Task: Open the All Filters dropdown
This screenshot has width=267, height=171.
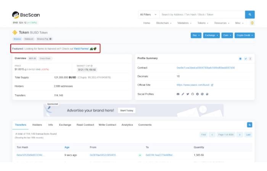Action: click(x=148, y=14)
